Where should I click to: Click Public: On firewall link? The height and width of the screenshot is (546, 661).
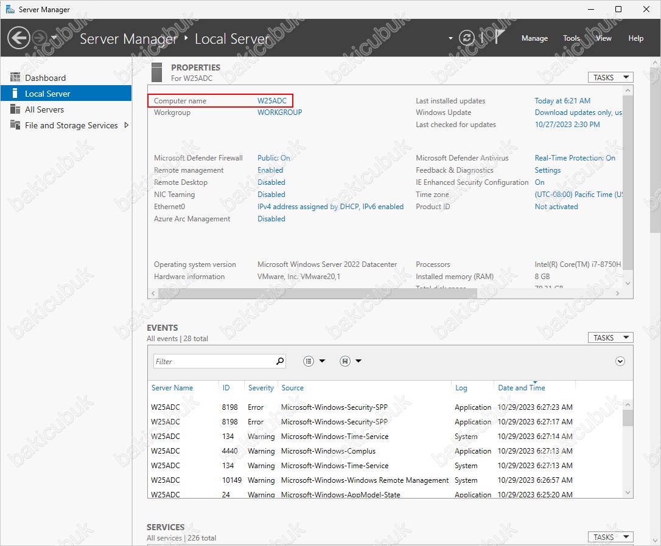273,158
